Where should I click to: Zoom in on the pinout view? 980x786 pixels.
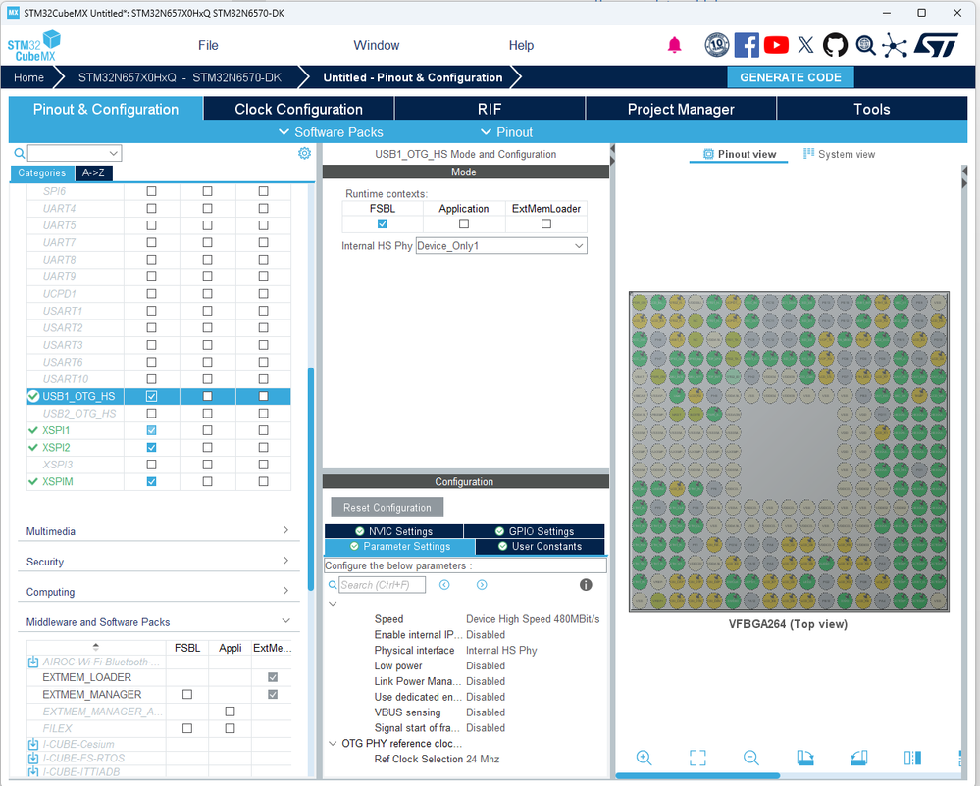pos(644,758)
